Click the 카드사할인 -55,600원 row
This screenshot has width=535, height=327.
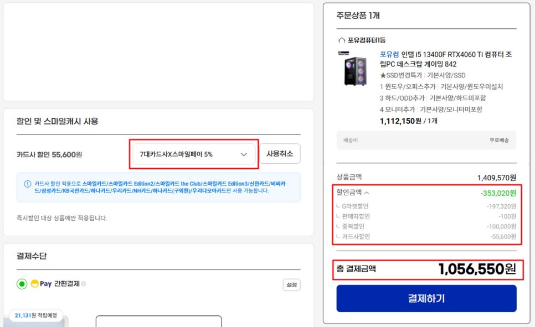(x=426, y=236)
